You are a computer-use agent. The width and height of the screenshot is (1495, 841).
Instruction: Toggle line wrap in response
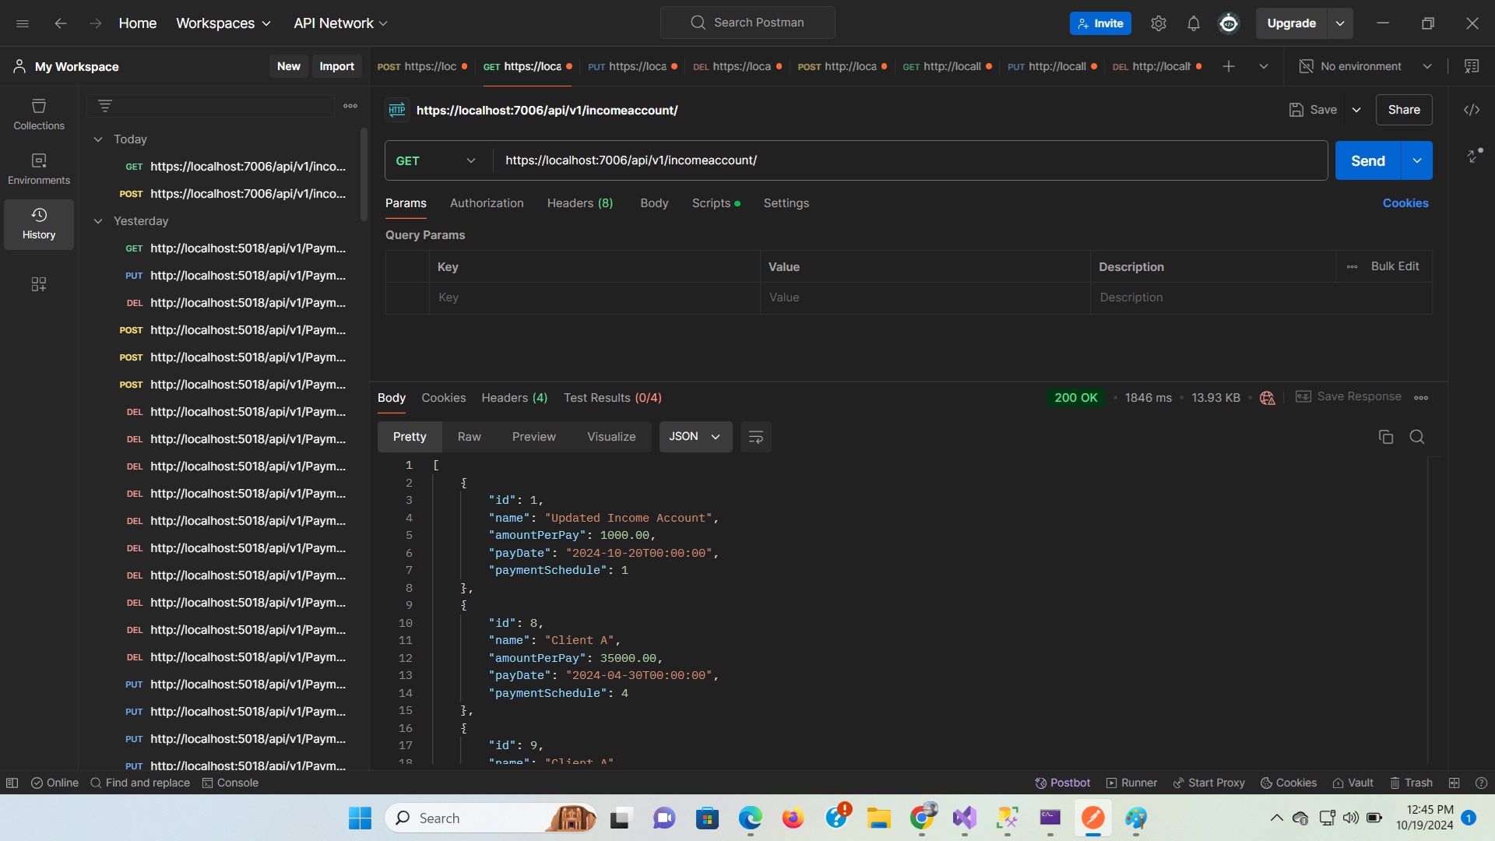755,437
